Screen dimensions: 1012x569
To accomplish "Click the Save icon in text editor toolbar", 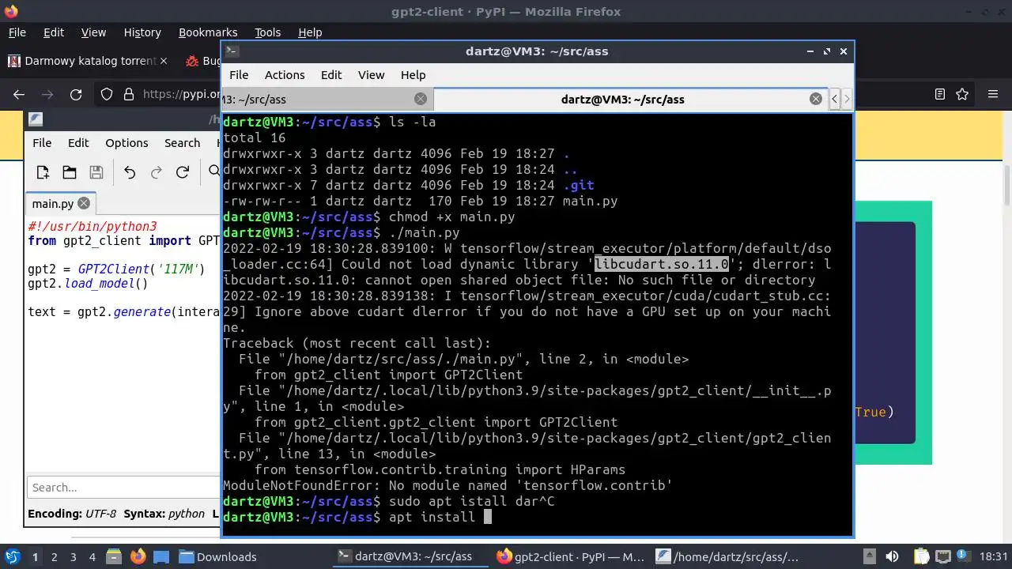I will click(x=96, y=172).
